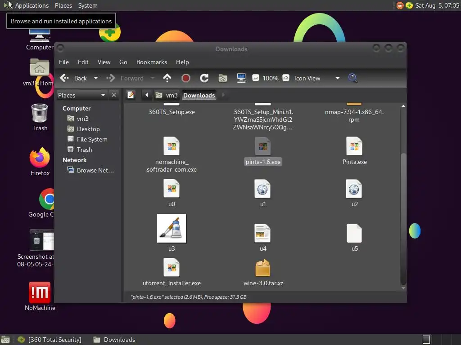Click the vm3 path breadcrumb button
Image resolution: width=461 pixels, height=345 pixels.
point(167,95)
